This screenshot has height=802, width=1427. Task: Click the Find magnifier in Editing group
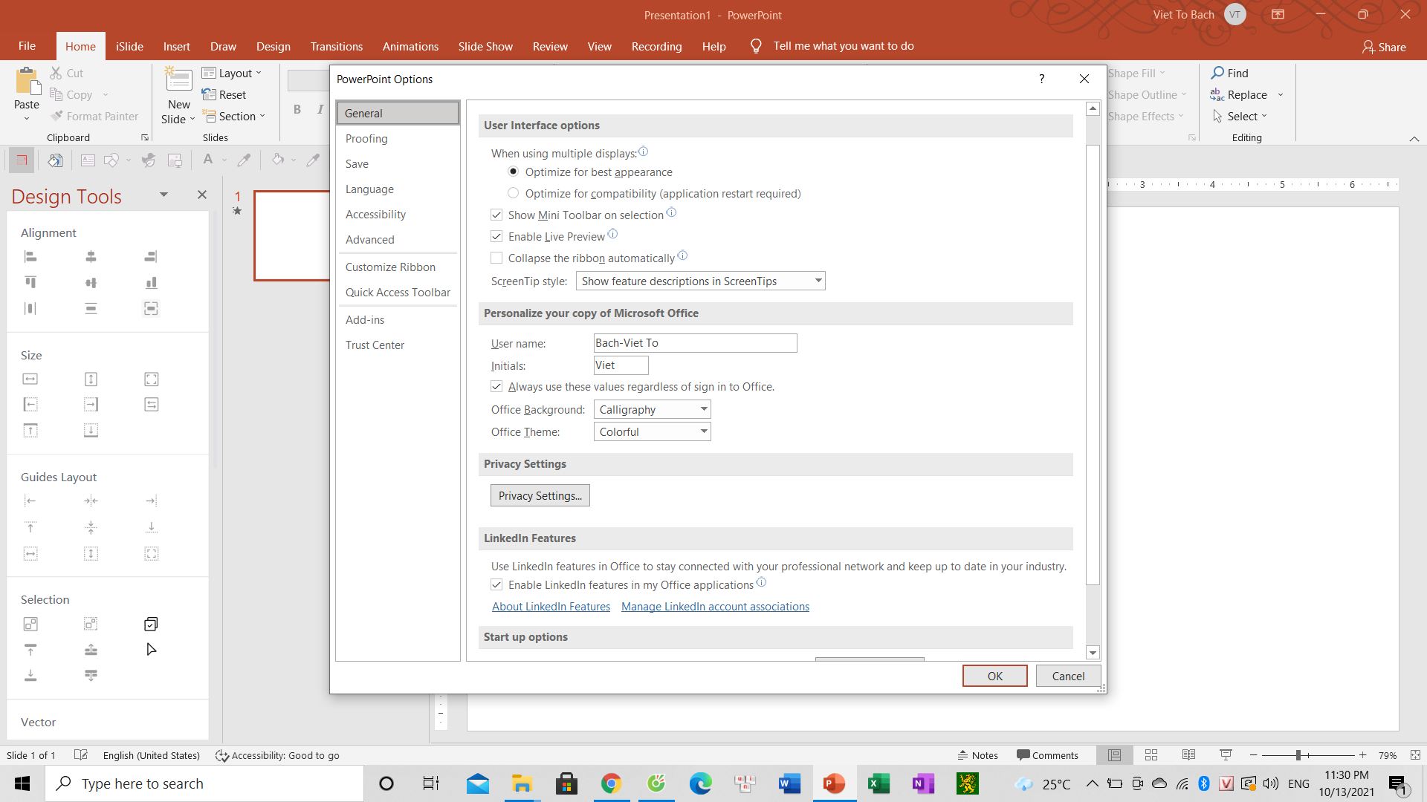[x=1217, y=73]
